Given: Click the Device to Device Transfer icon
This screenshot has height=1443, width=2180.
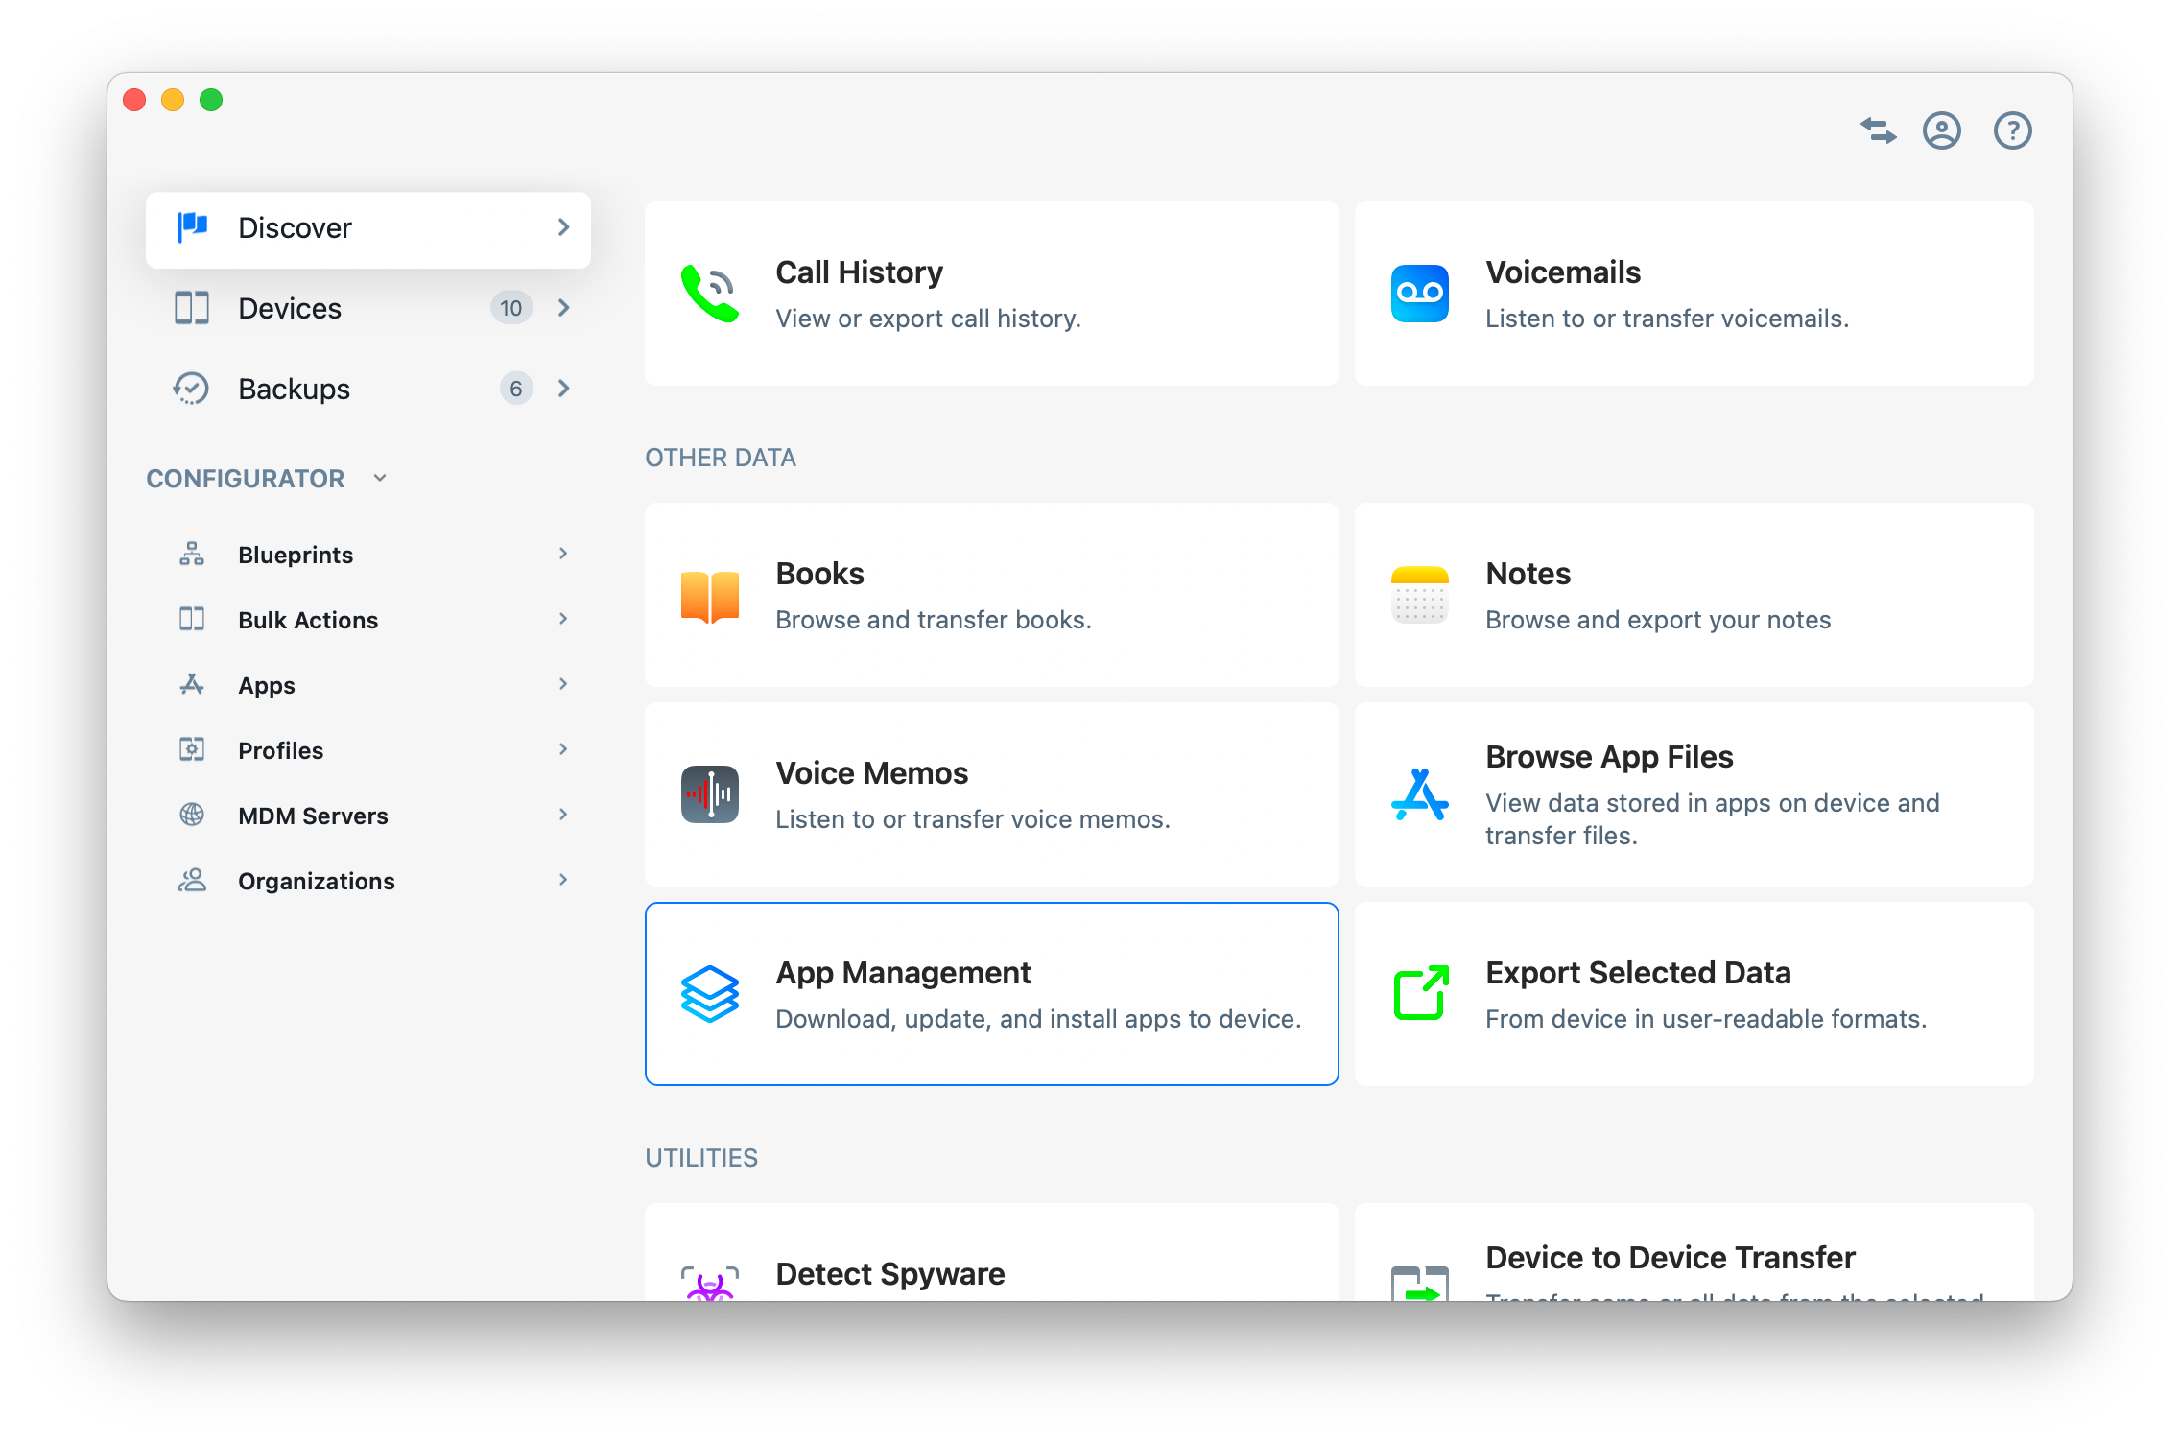Looking at the screenshot, I should click(1419, 1283).
